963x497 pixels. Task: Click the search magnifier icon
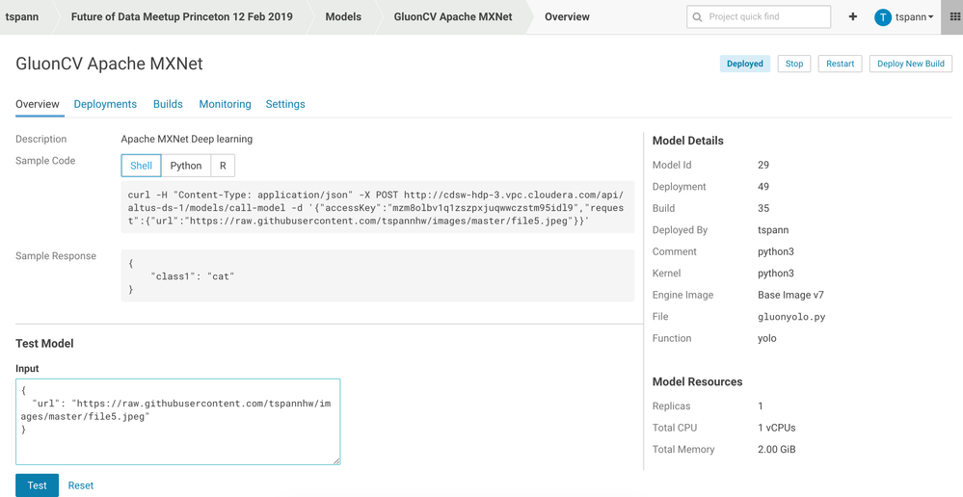[697, 17]
